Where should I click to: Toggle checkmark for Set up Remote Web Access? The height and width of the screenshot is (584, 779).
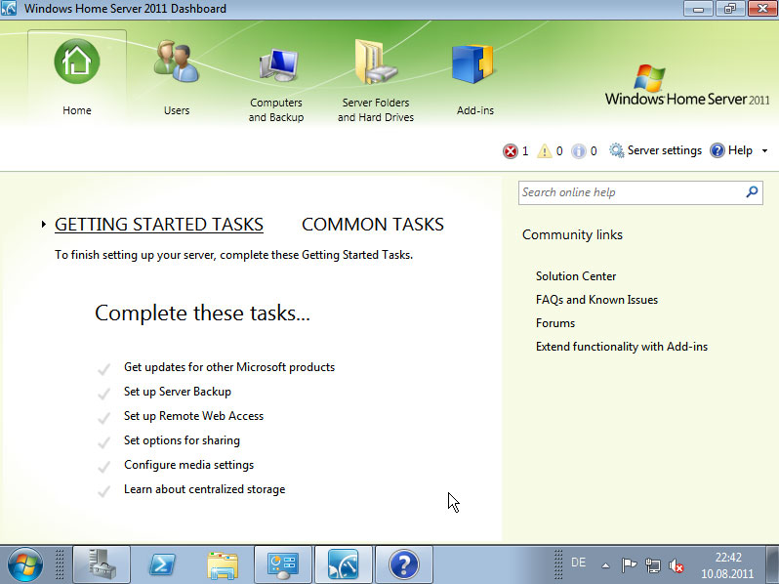pos(103,418)
